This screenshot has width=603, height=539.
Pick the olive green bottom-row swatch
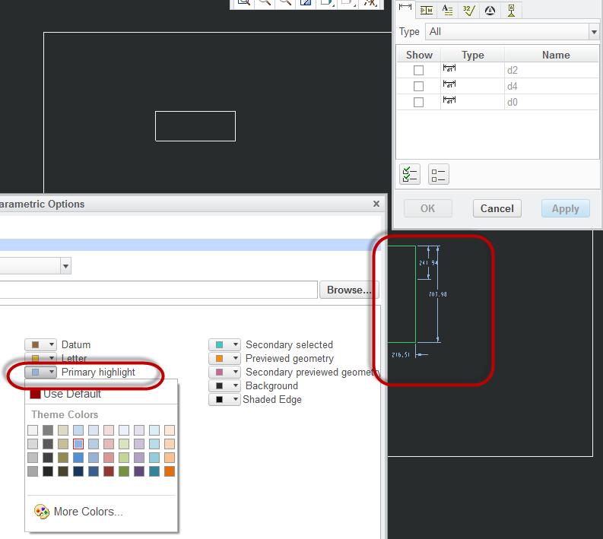click(124, 471)
